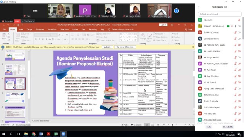Apply Italic formatting in Font group
Image resolution: width=244 pixels, height=137 pixels.
pos(39,39)
